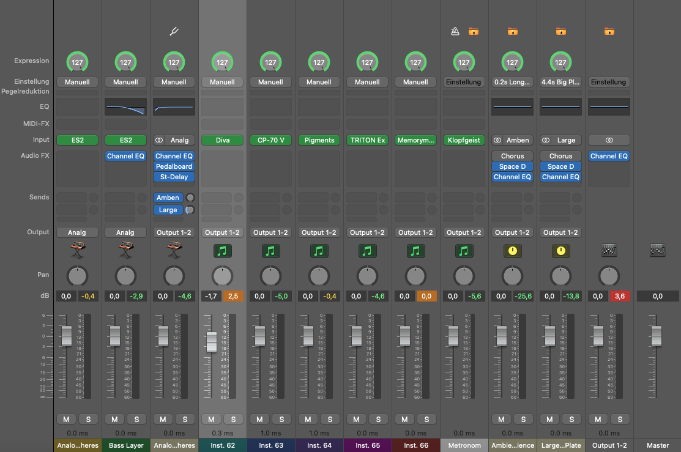Image resolution: width=681 pixels, height=452 pixels.
Task: Open the EQ curve thumbnail on Bass Layer
Action: tap(125, 107)
